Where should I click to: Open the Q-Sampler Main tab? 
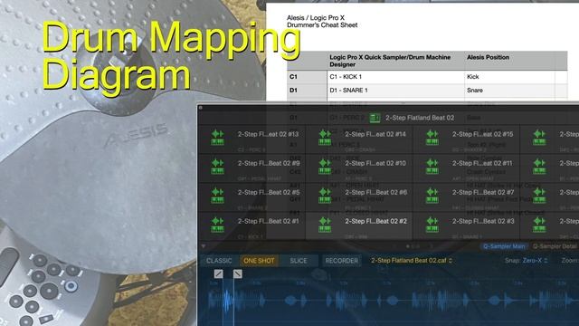(504, 246)
